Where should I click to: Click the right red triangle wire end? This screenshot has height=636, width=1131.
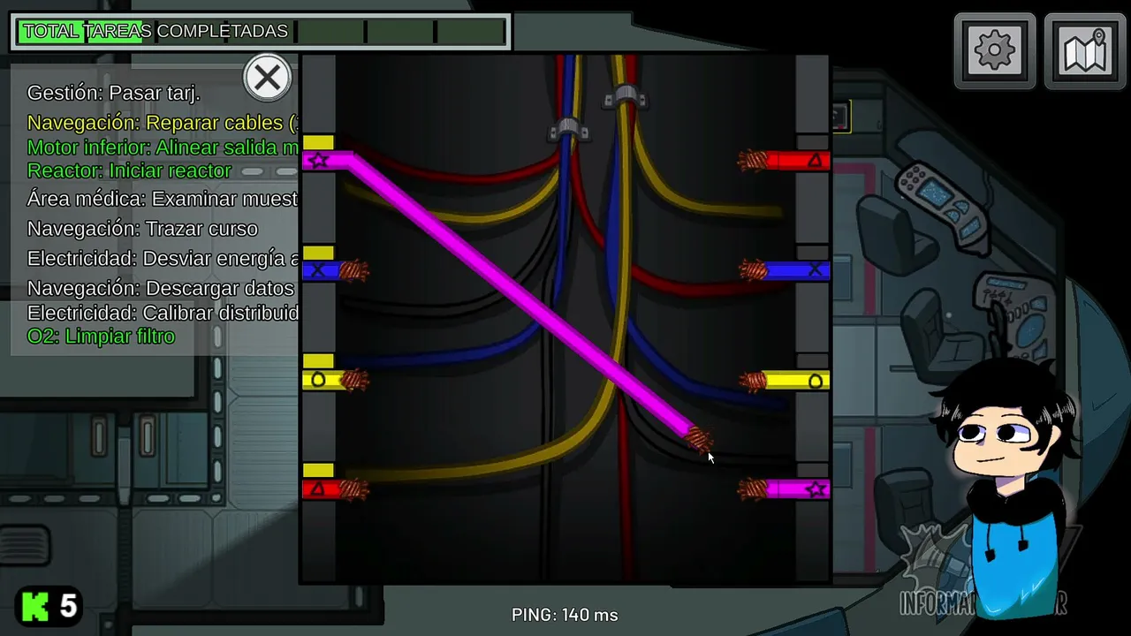tap(785, 161)
